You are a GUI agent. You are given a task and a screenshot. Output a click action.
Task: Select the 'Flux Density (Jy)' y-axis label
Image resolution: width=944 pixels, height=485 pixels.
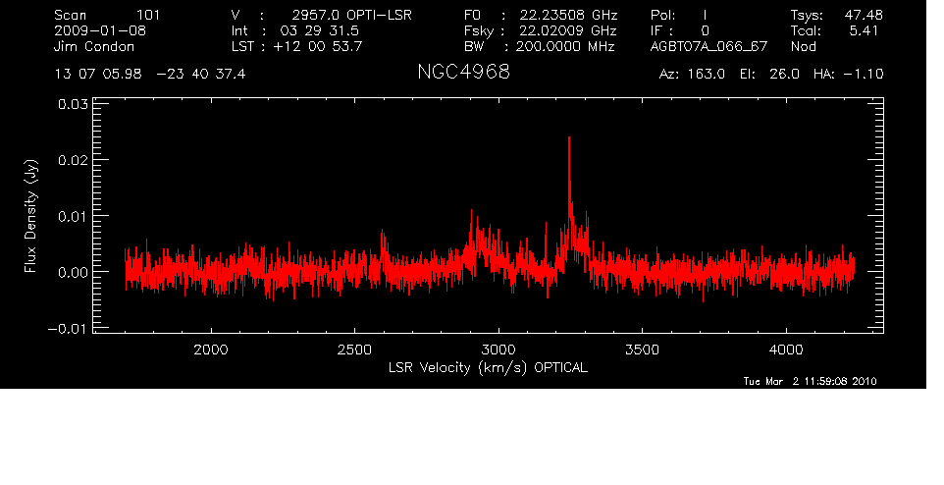[31, 216]
